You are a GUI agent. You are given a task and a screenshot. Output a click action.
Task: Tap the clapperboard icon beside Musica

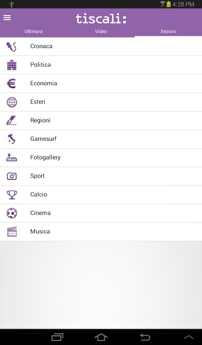click(12, 232)
